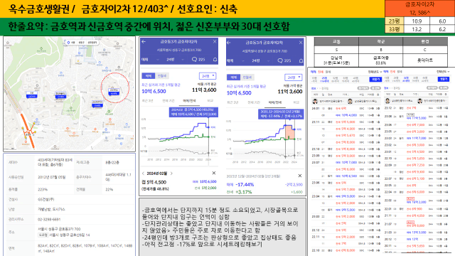
Task: Select highlighted 24평 size tab, left list
Action: coord(324,79)
